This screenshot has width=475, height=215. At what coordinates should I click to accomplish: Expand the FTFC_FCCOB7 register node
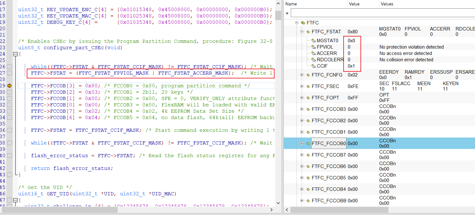pyautogui.click(x=302, y=155)
